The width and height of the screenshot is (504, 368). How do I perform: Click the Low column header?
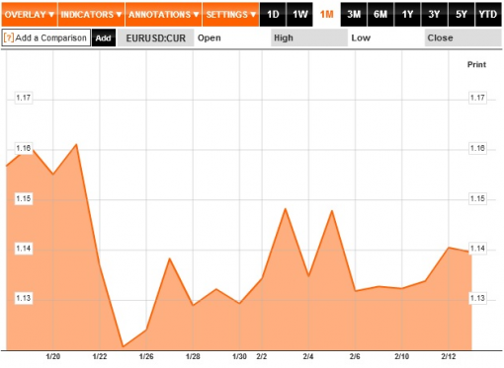pyautogui.click(x=361, y=37)
